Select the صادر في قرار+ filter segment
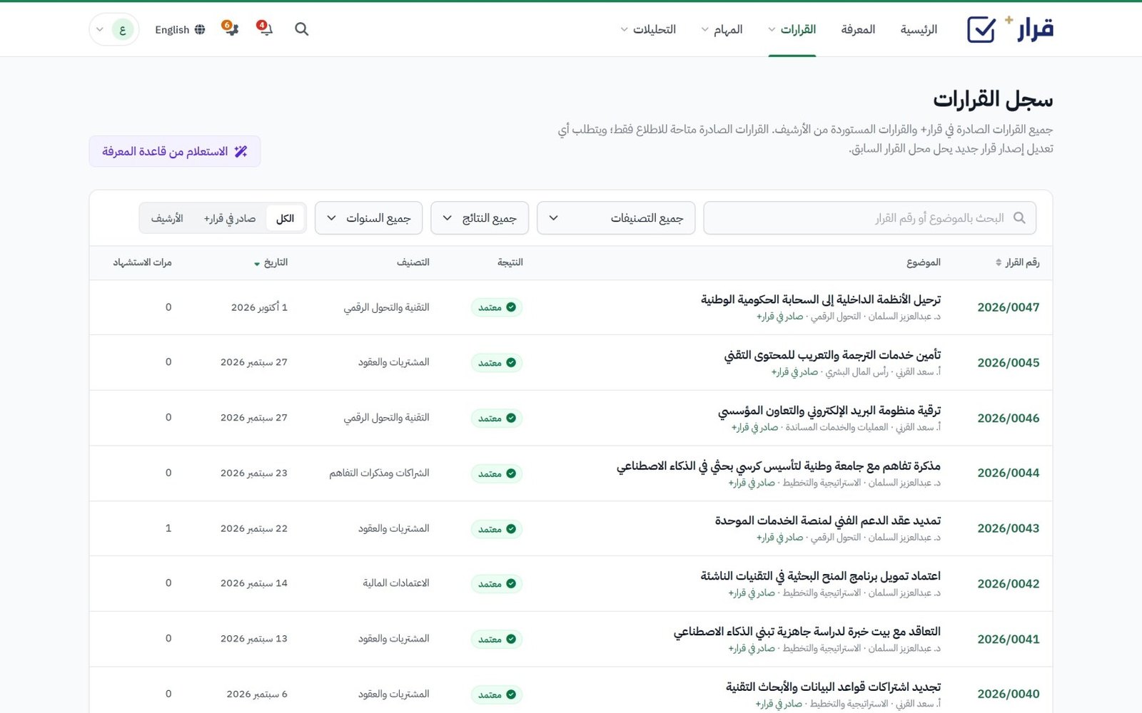This screenshot has height=713, width=1142. pos(230,218)
